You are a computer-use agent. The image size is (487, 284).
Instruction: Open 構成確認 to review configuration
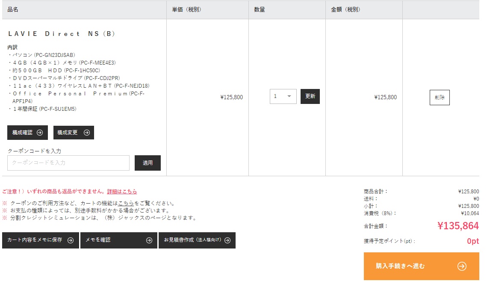(x=28, y=133)
